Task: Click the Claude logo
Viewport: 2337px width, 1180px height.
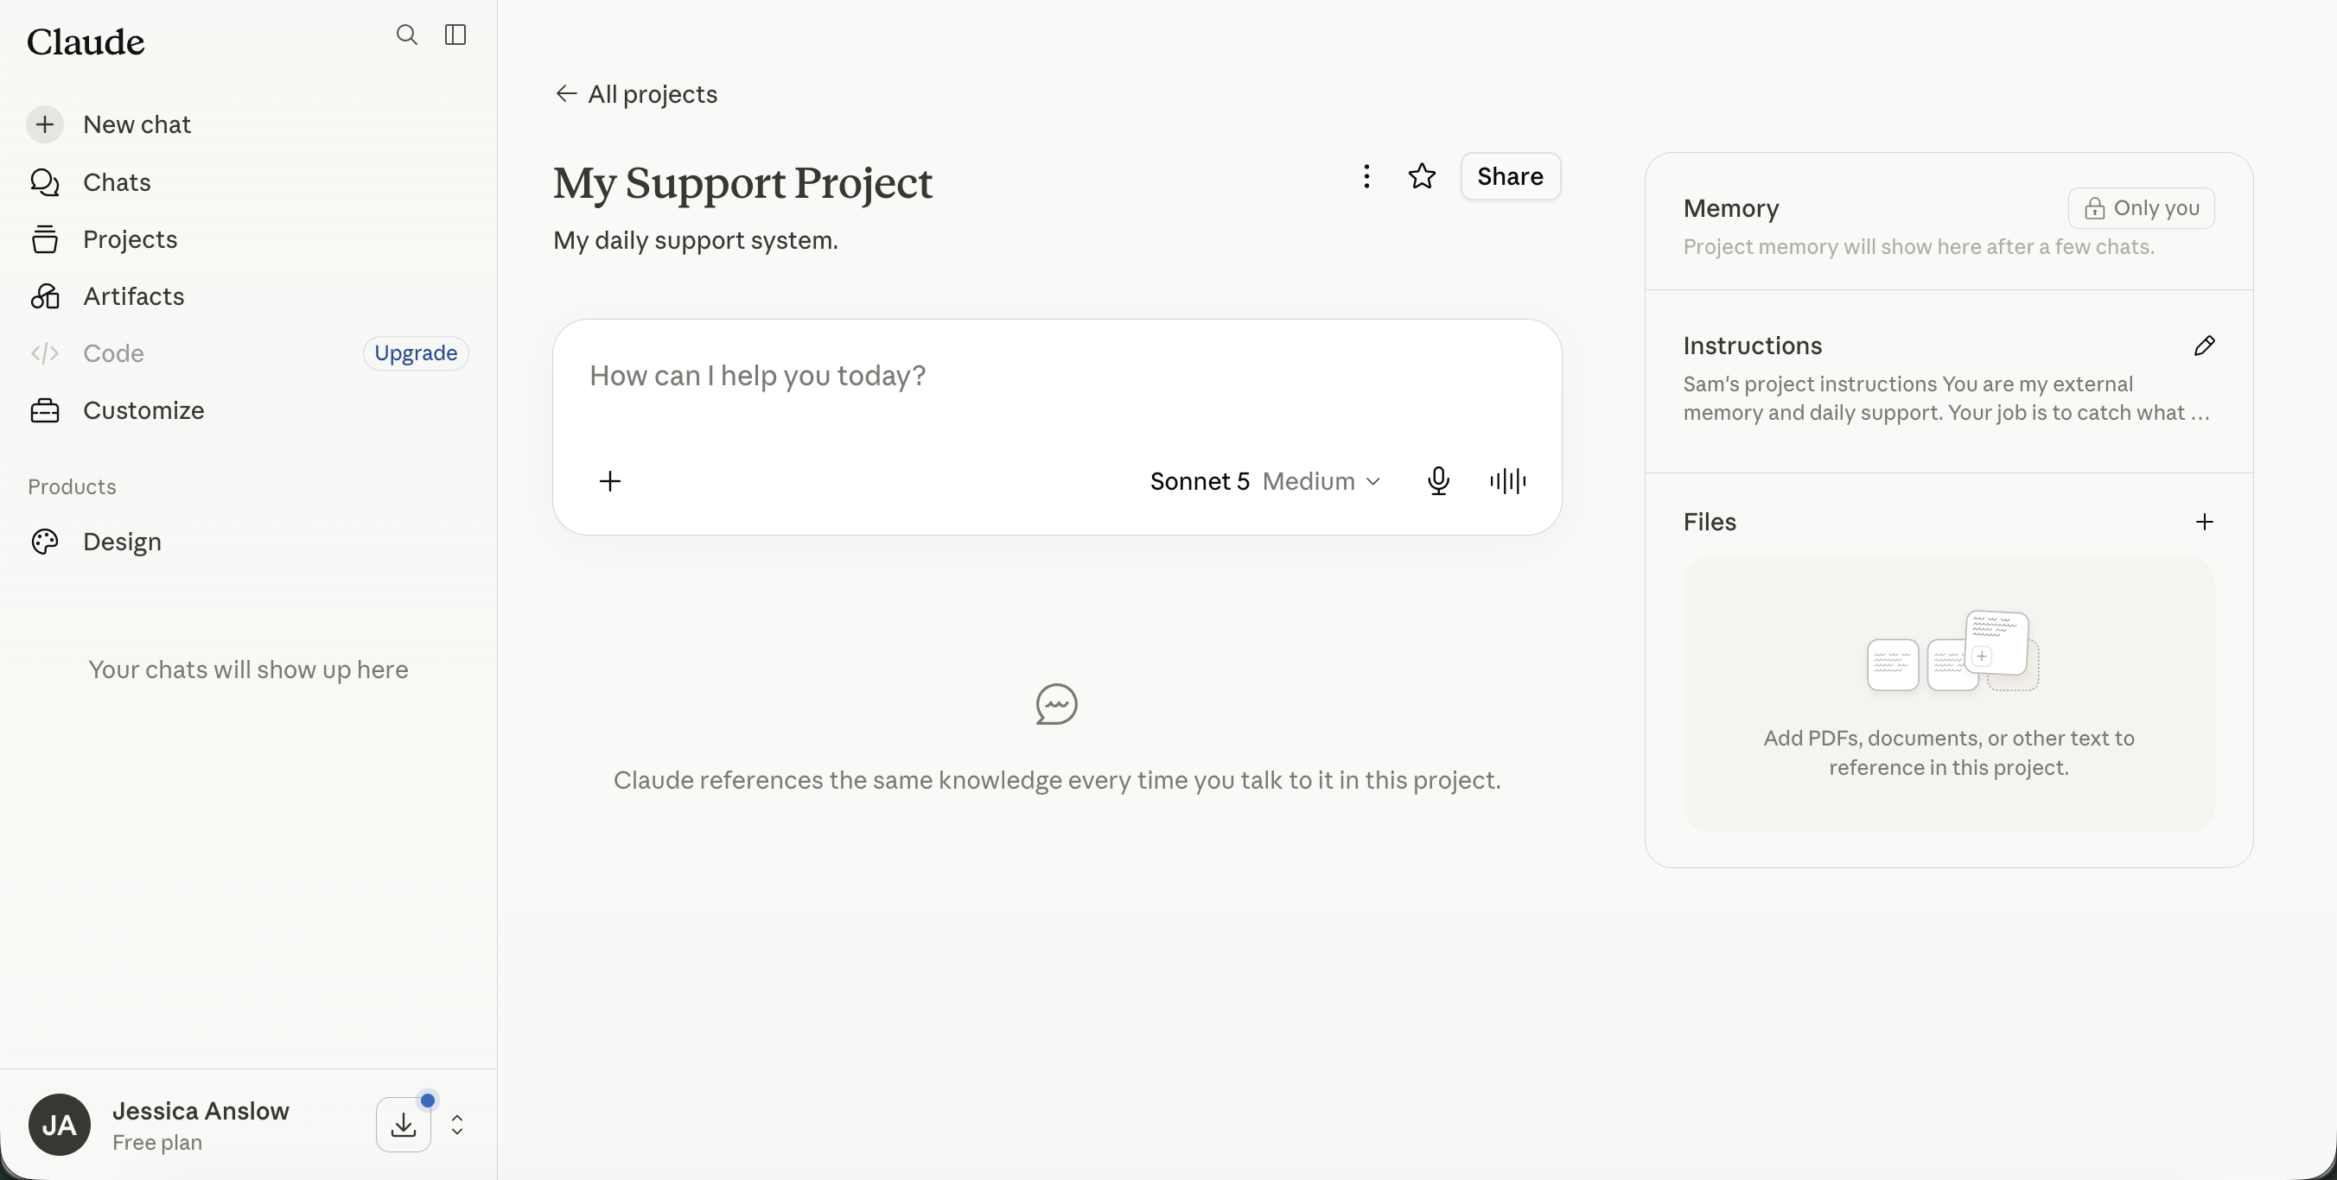Action: 86,41
